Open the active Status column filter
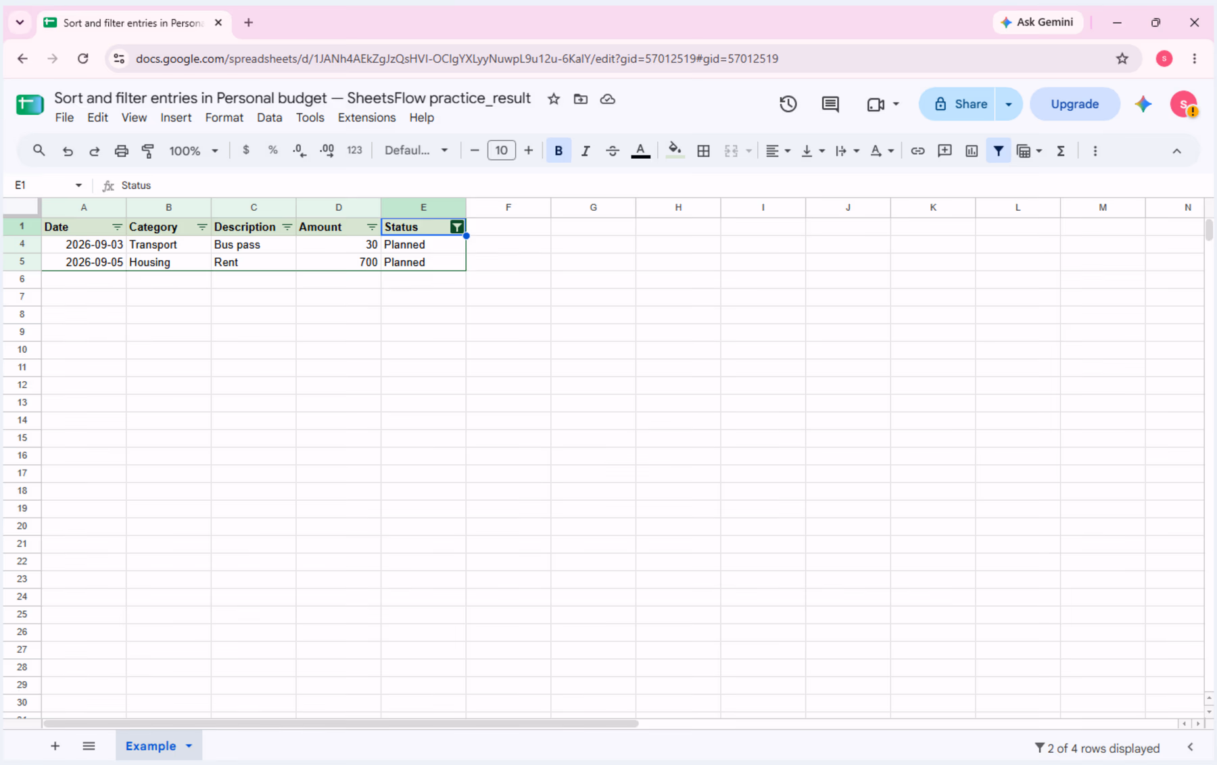Screen dimensions: 1217x765 (457, 227)
